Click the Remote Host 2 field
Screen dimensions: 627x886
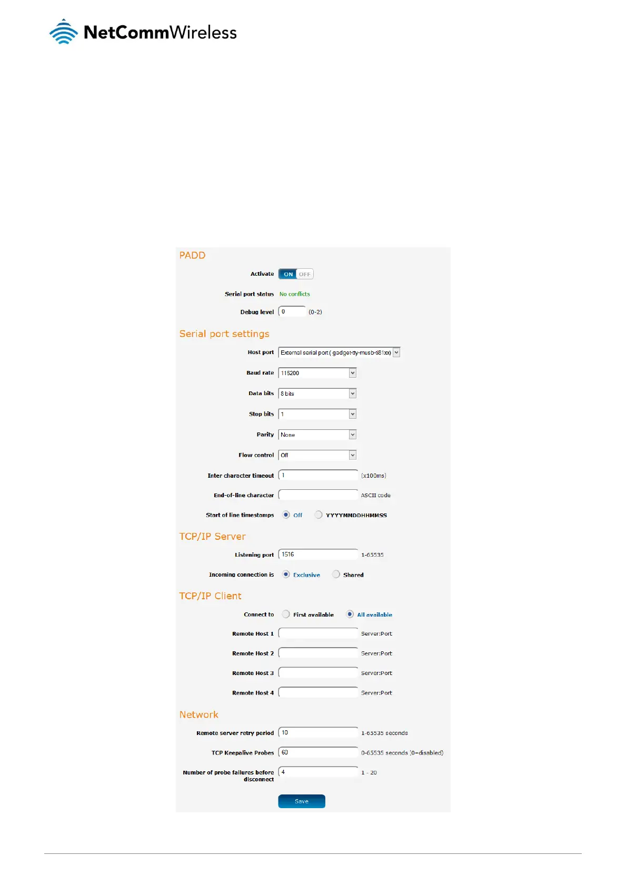click(x=318, y=653)
